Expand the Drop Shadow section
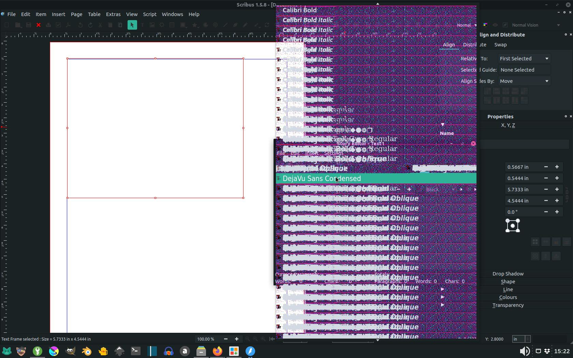This screenshot has height=358, width=573. click(508, 274)
